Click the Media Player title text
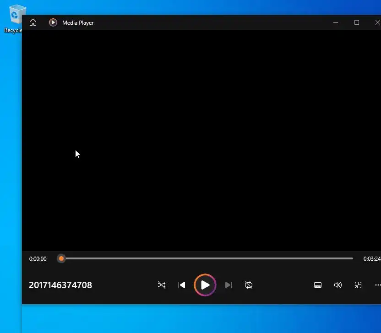 [x=78, y=22]
